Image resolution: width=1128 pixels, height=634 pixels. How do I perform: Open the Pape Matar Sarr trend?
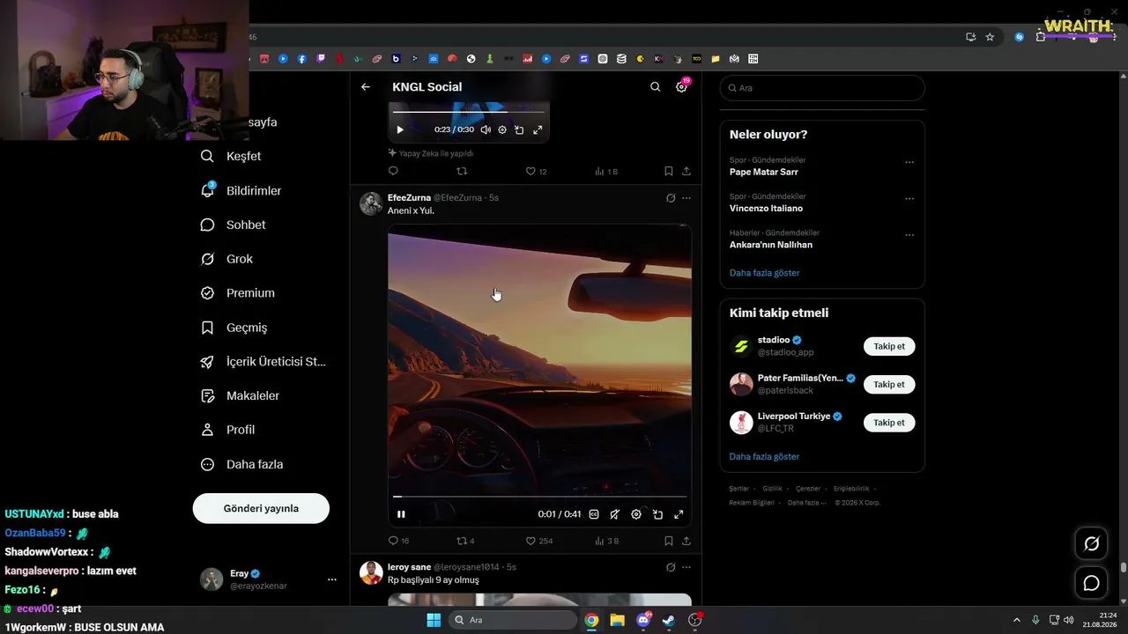(763, 172)
